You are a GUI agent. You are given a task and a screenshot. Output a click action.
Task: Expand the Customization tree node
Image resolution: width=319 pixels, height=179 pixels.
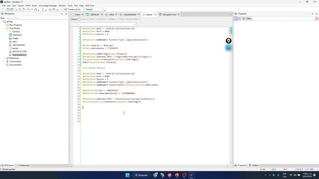4,62
